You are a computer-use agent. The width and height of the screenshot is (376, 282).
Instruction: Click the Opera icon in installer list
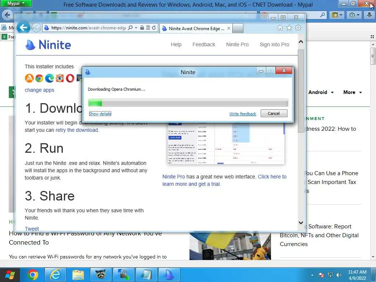click(70, 78)
